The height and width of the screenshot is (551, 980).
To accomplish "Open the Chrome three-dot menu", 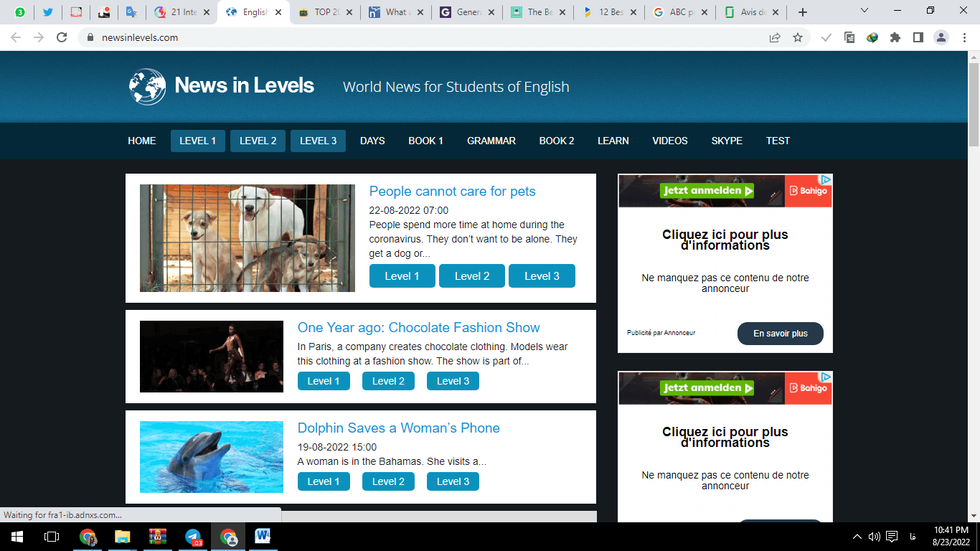I will click(x=963, y=37).
